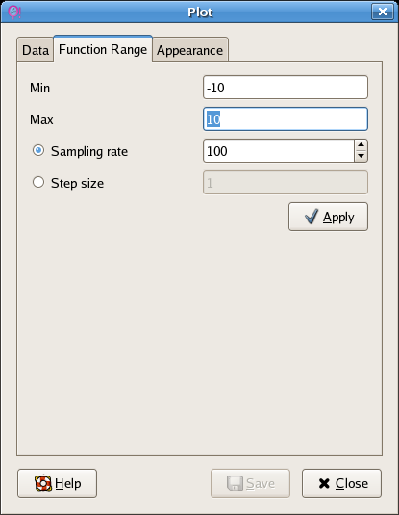Decrease sampling rate with the down arrow
Screen dimensions: 399x515
(361, 156)
